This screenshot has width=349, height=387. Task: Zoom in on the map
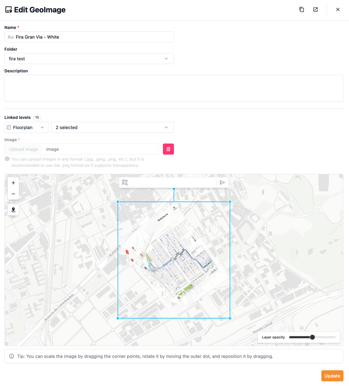tap(13, 183)
